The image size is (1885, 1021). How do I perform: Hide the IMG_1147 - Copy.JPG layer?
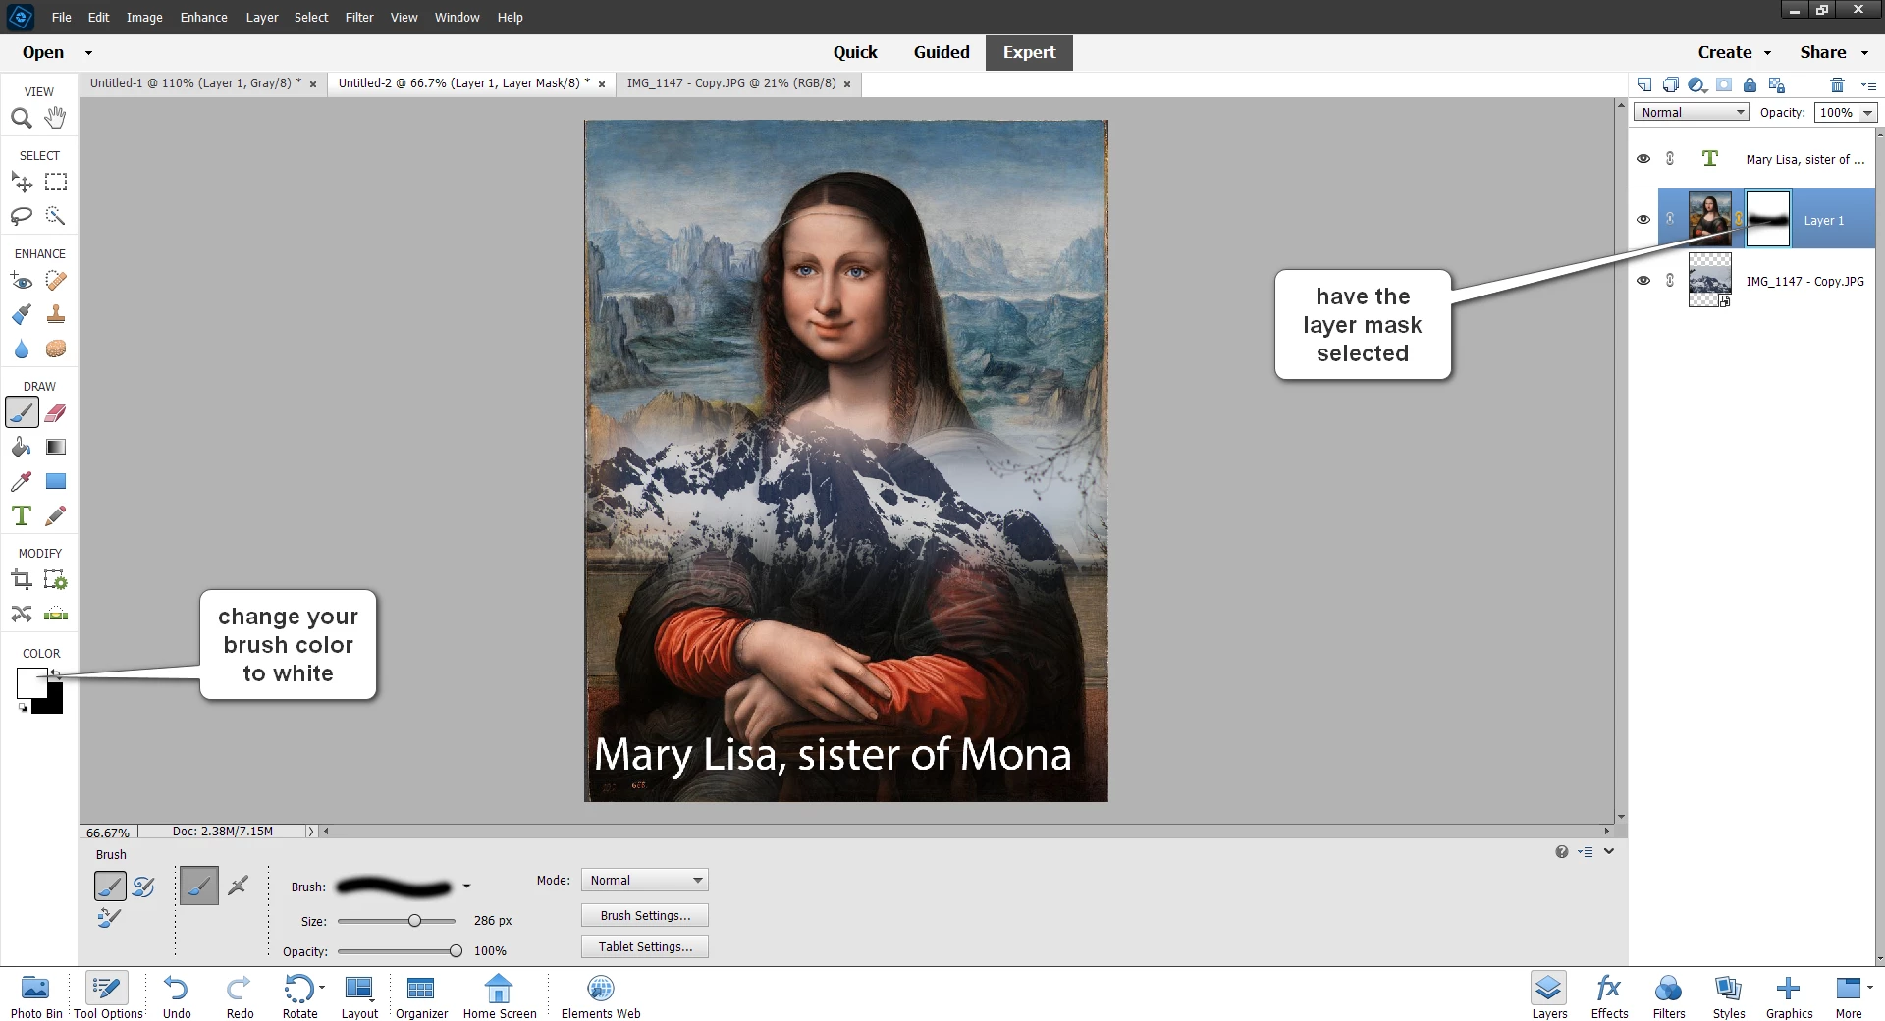coord(1643,281)
